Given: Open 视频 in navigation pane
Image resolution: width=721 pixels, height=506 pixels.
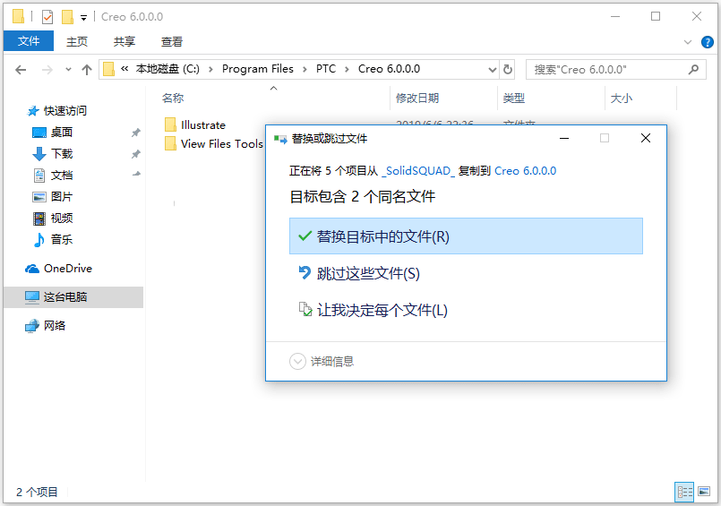Looking at the screenshot, I should click(x=53, y=218).
